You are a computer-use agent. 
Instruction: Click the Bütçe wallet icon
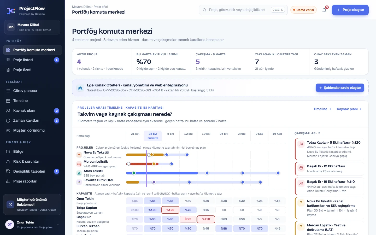(x=8, y=151)
